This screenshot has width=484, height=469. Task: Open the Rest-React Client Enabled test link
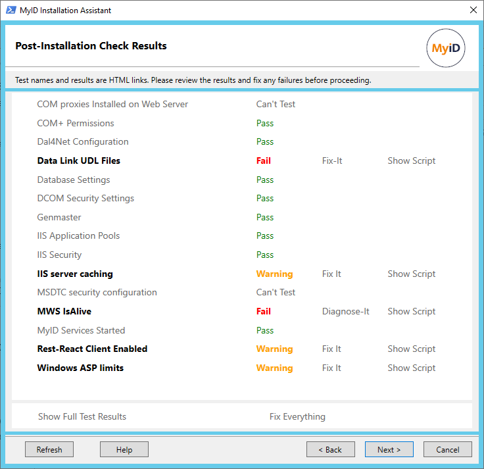(92, 349)
